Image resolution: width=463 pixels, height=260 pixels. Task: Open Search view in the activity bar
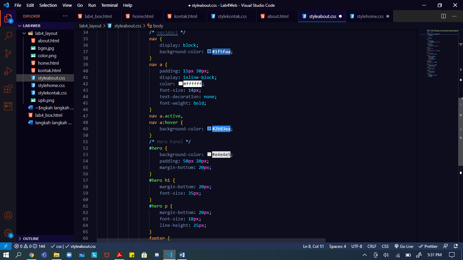[8, 35]
